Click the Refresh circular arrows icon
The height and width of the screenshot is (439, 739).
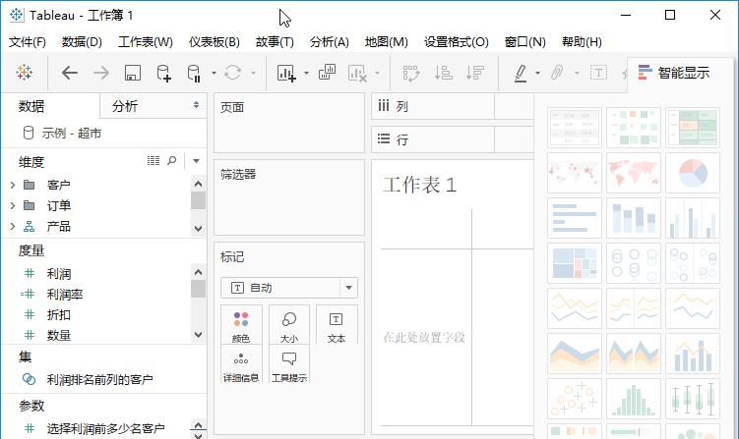(233, 73)
